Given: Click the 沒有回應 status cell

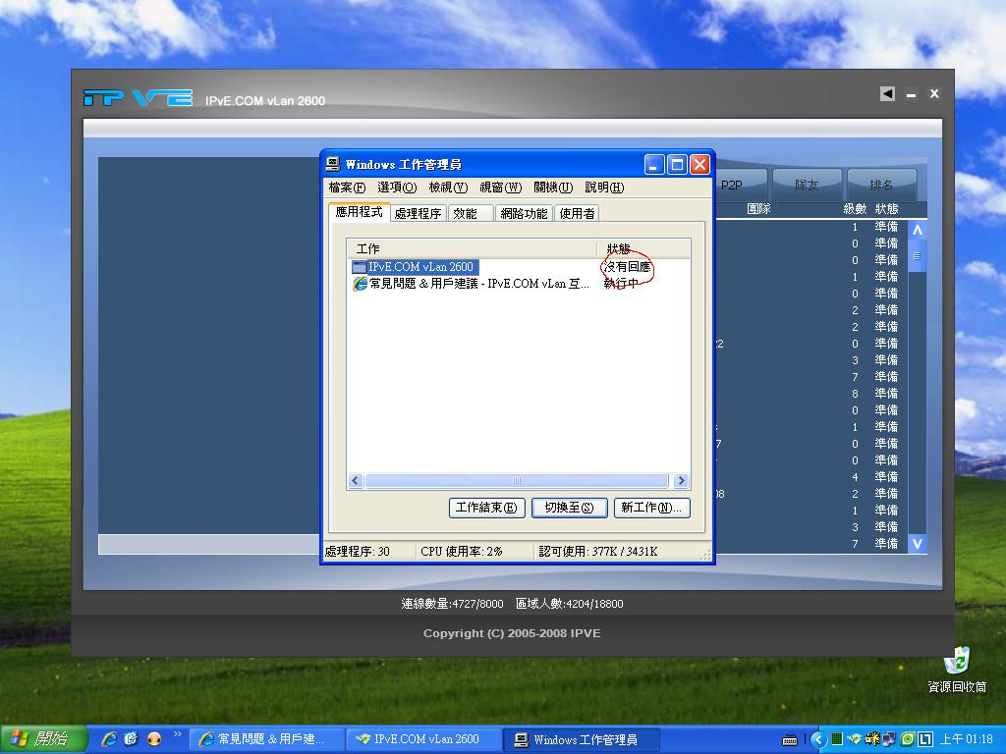Looking at the screenshot, I should point(627,267).
